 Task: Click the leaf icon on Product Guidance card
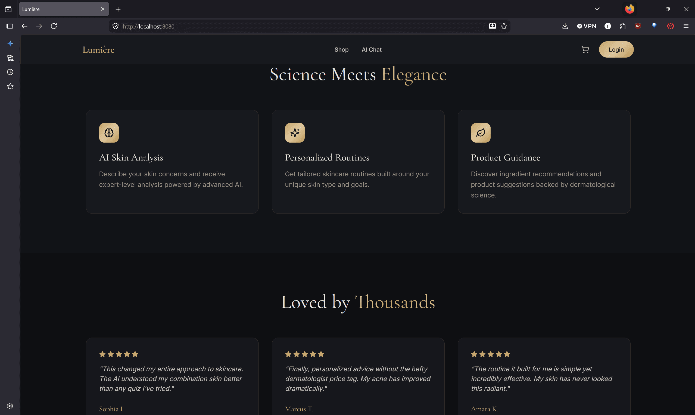(481, 133)
